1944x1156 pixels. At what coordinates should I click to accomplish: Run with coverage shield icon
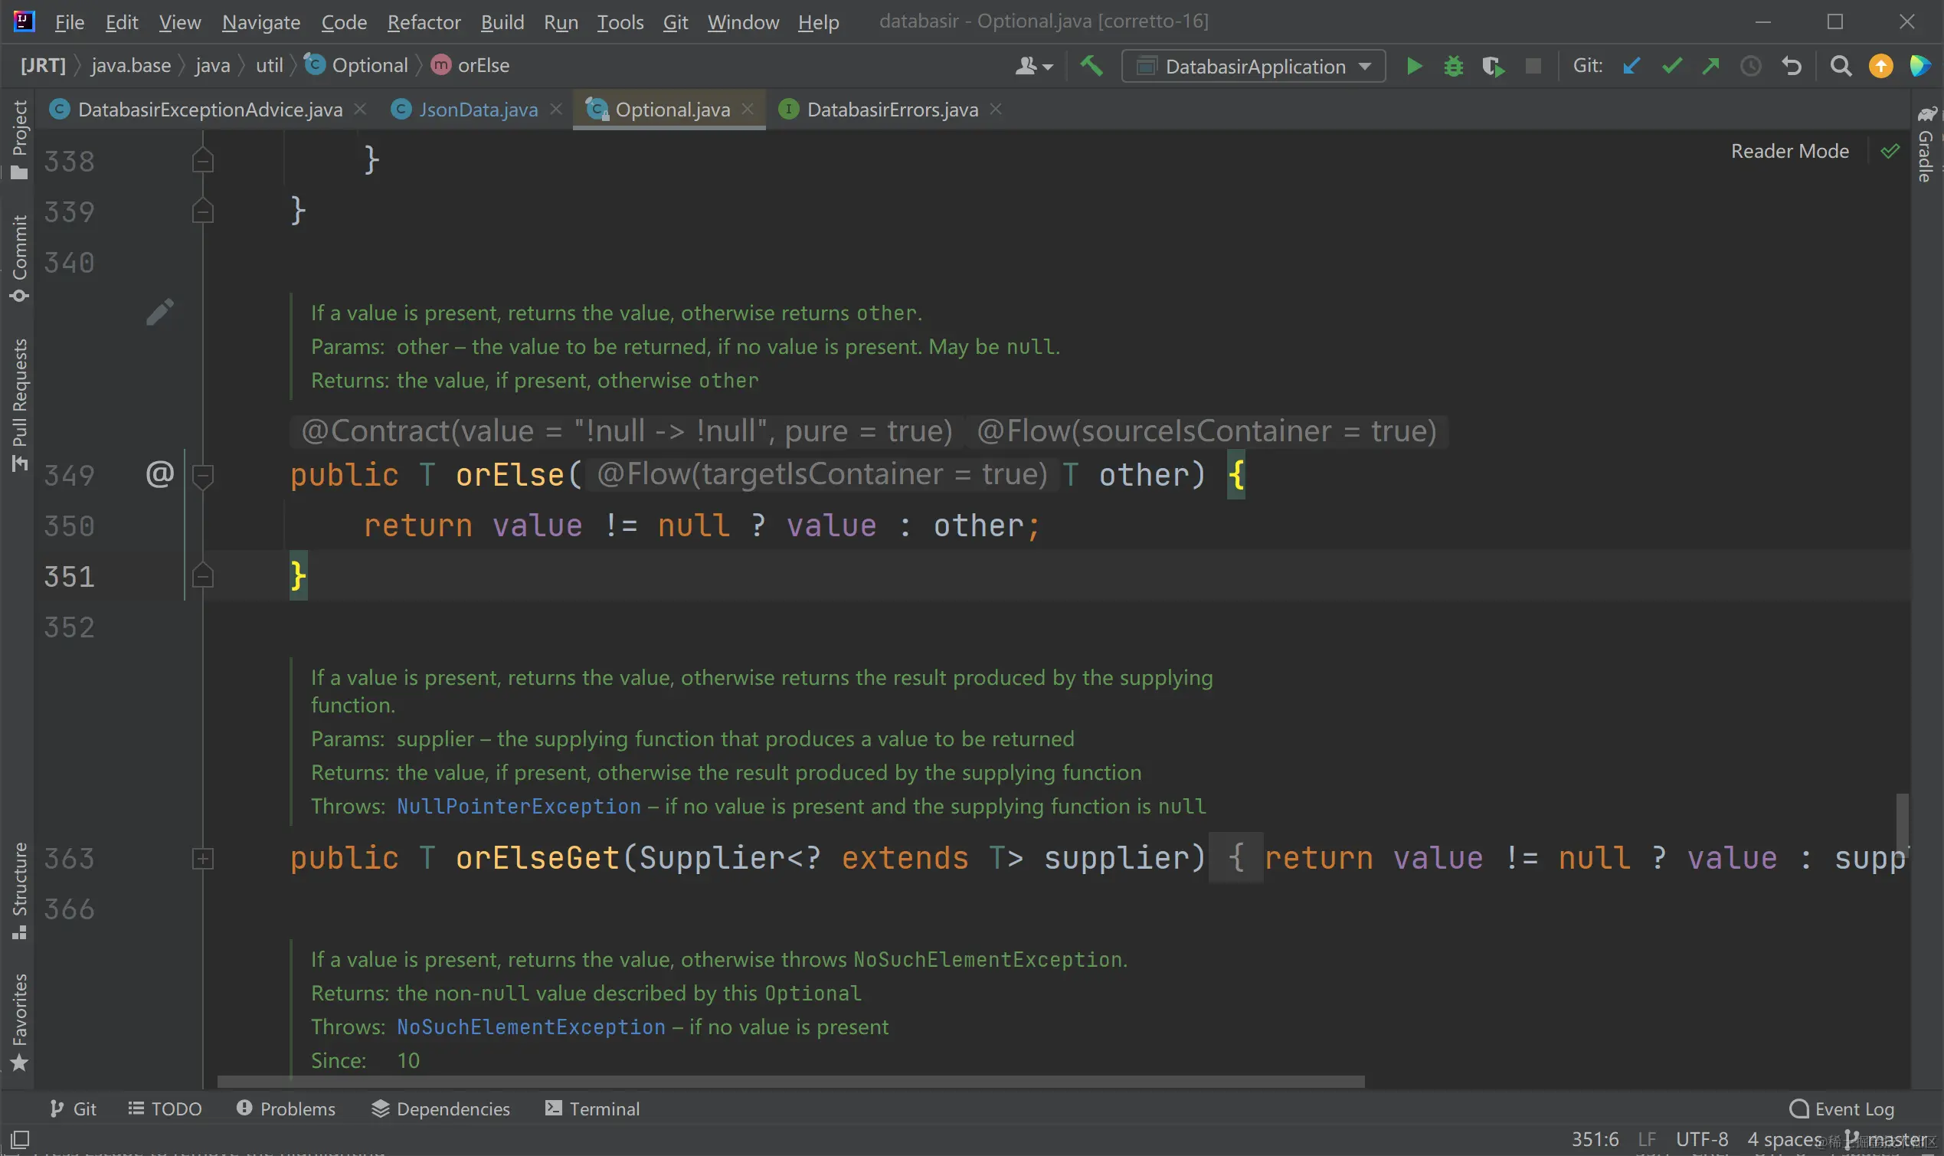coord(1492,66)
